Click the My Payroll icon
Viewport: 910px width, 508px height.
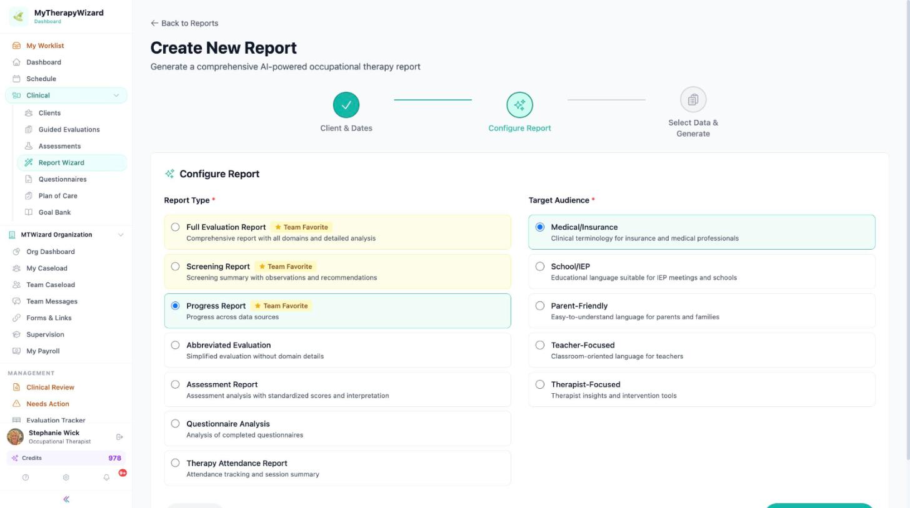[x=17, y=351]
